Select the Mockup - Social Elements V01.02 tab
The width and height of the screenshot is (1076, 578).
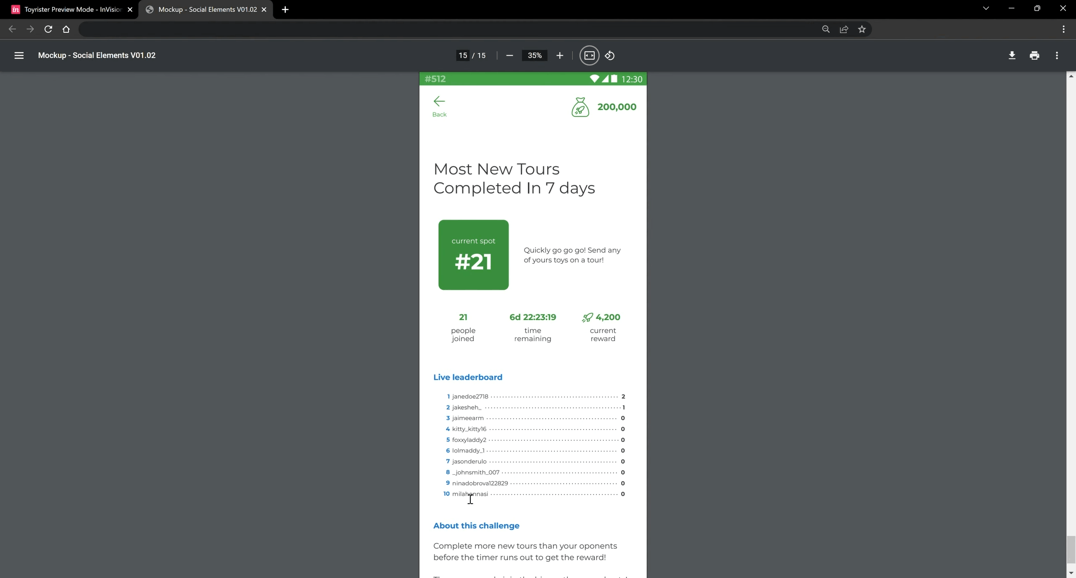[x=205, y=9]
